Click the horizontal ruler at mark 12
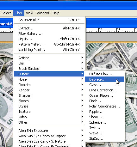 tap(99, 30)
